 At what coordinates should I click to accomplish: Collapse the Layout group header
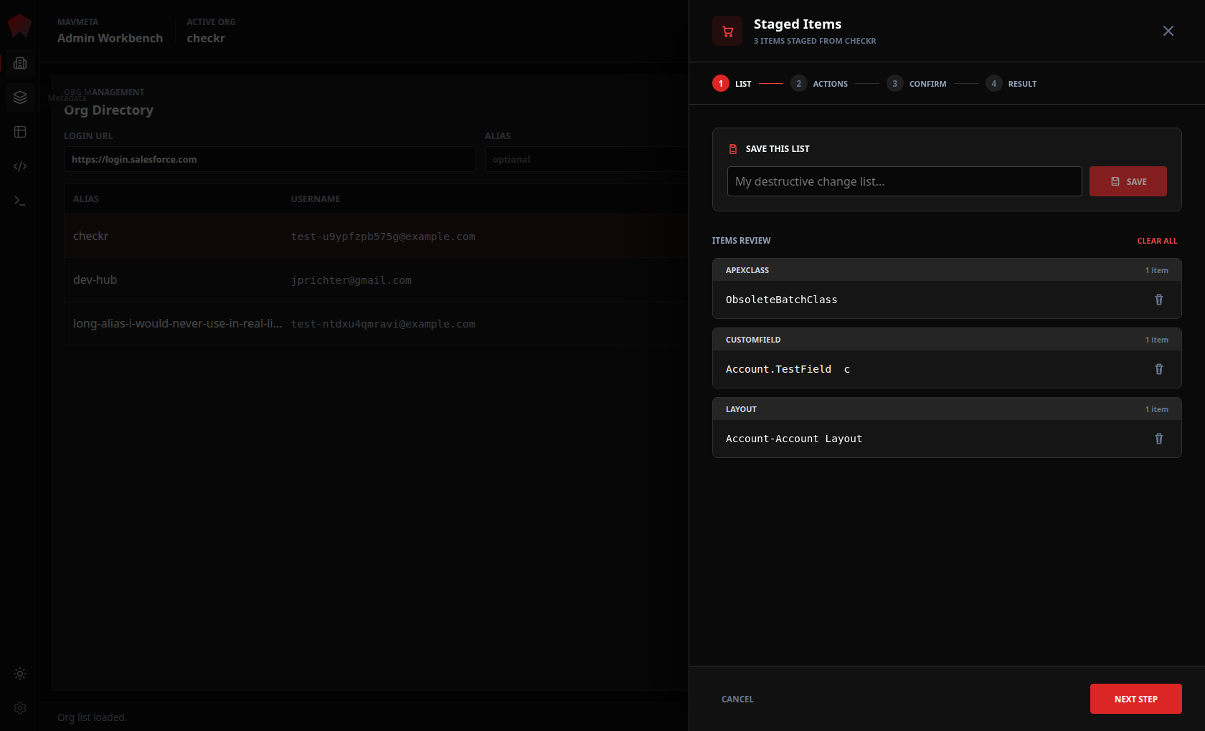click(x=947, y=409)
